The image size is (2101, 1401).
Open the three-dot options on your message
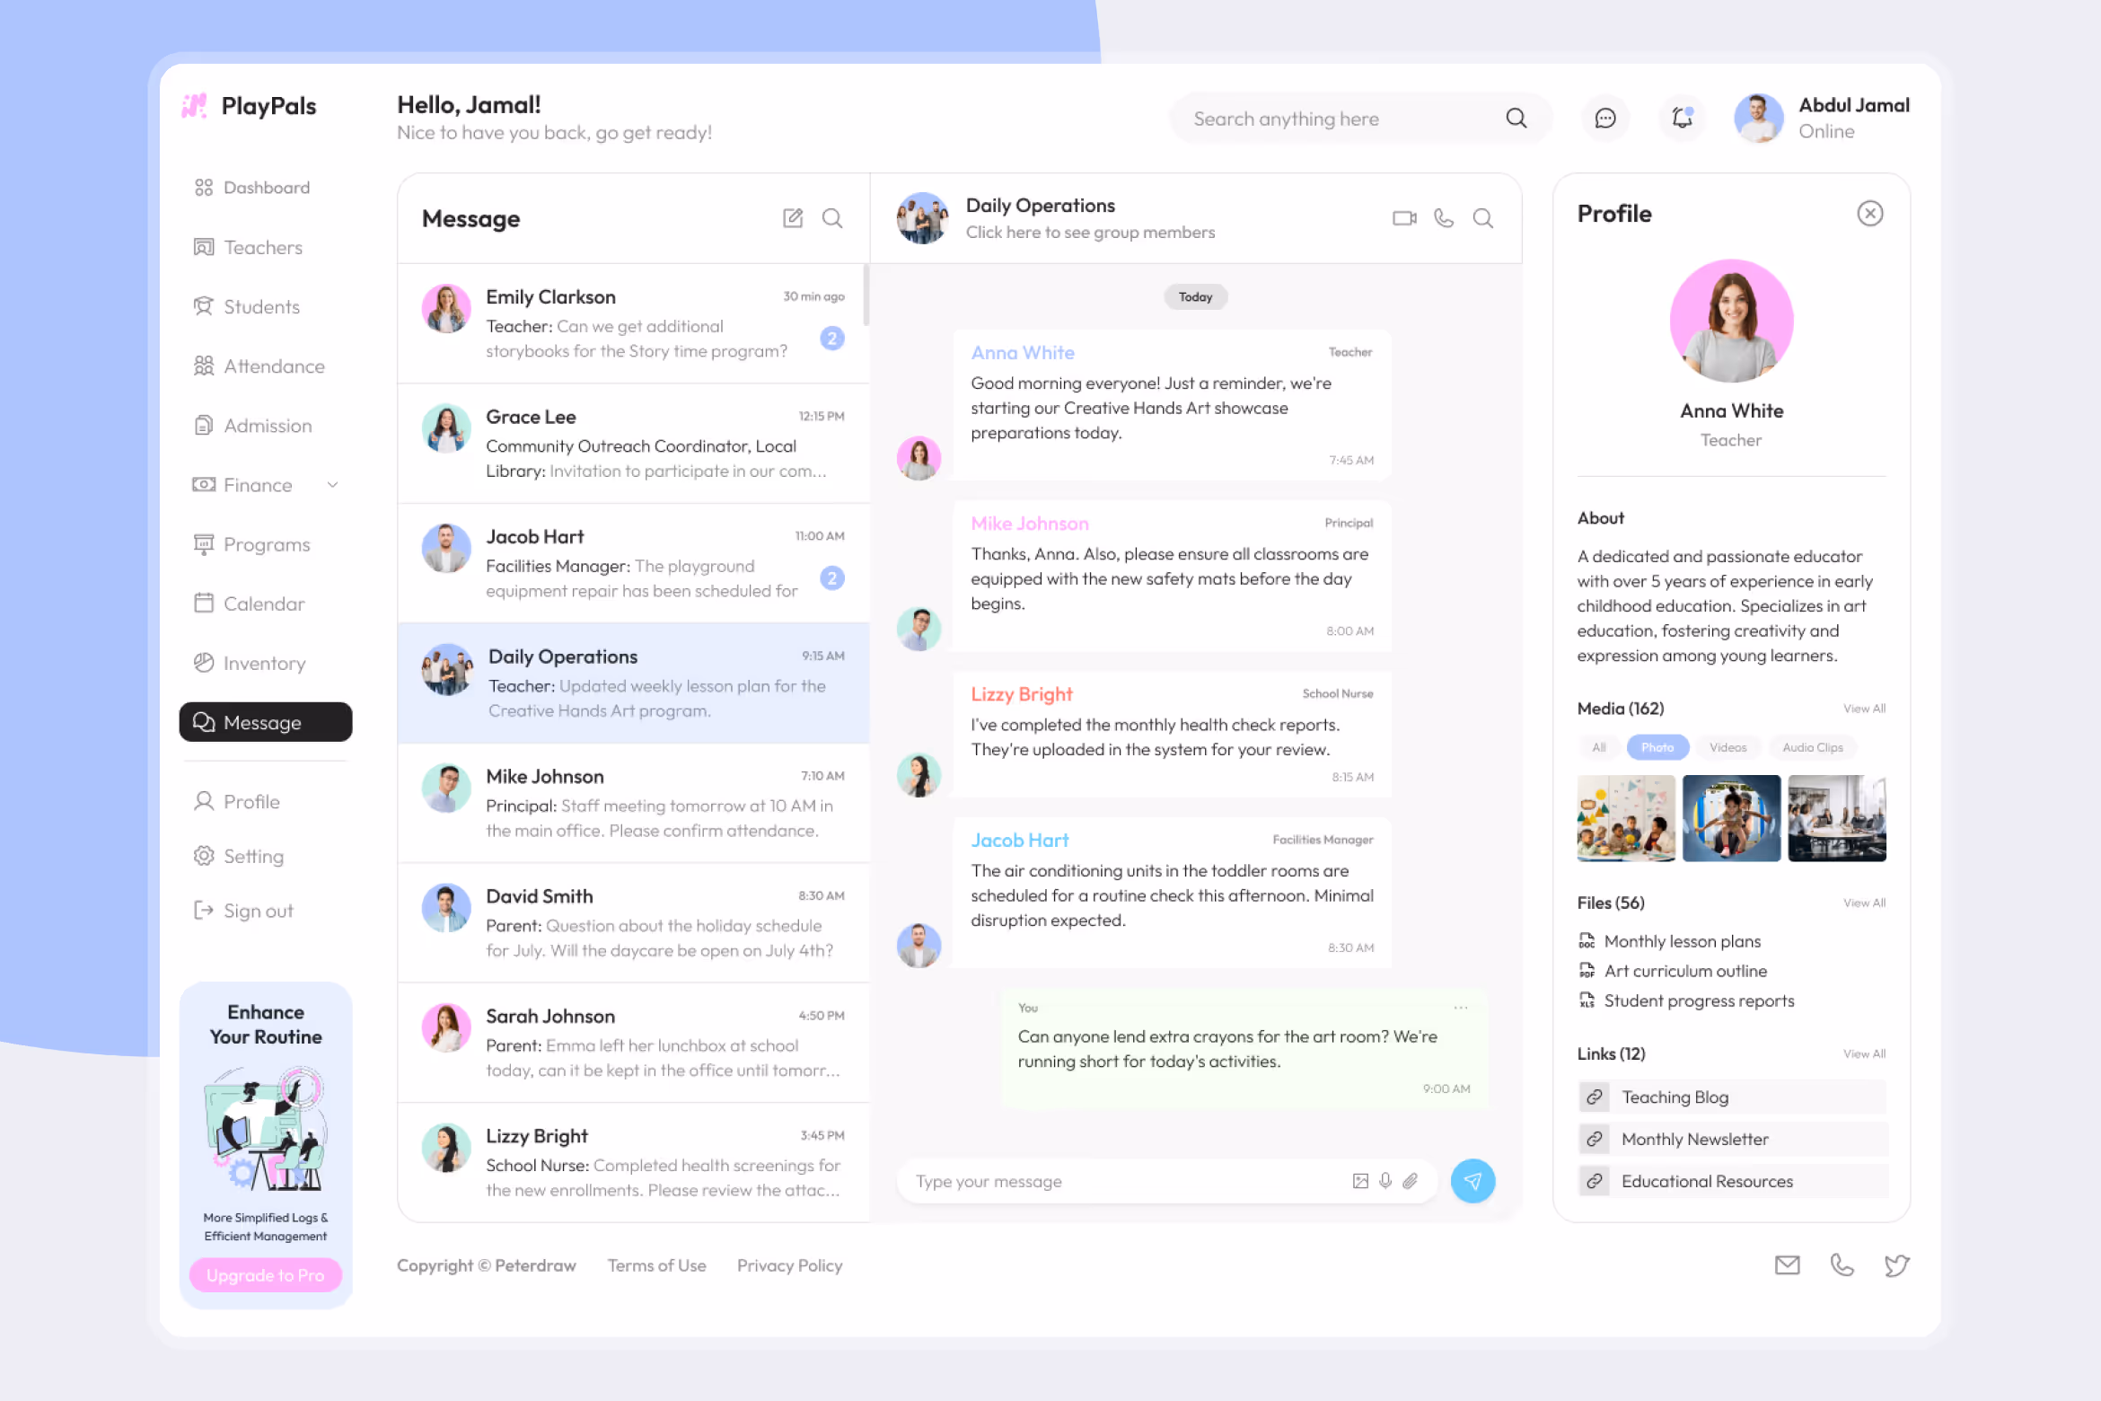point(1461,1008)
